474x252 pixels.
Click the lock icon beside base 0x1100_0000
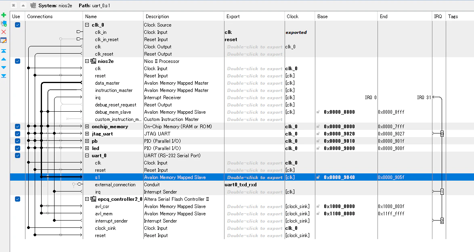tap(318, 214)
